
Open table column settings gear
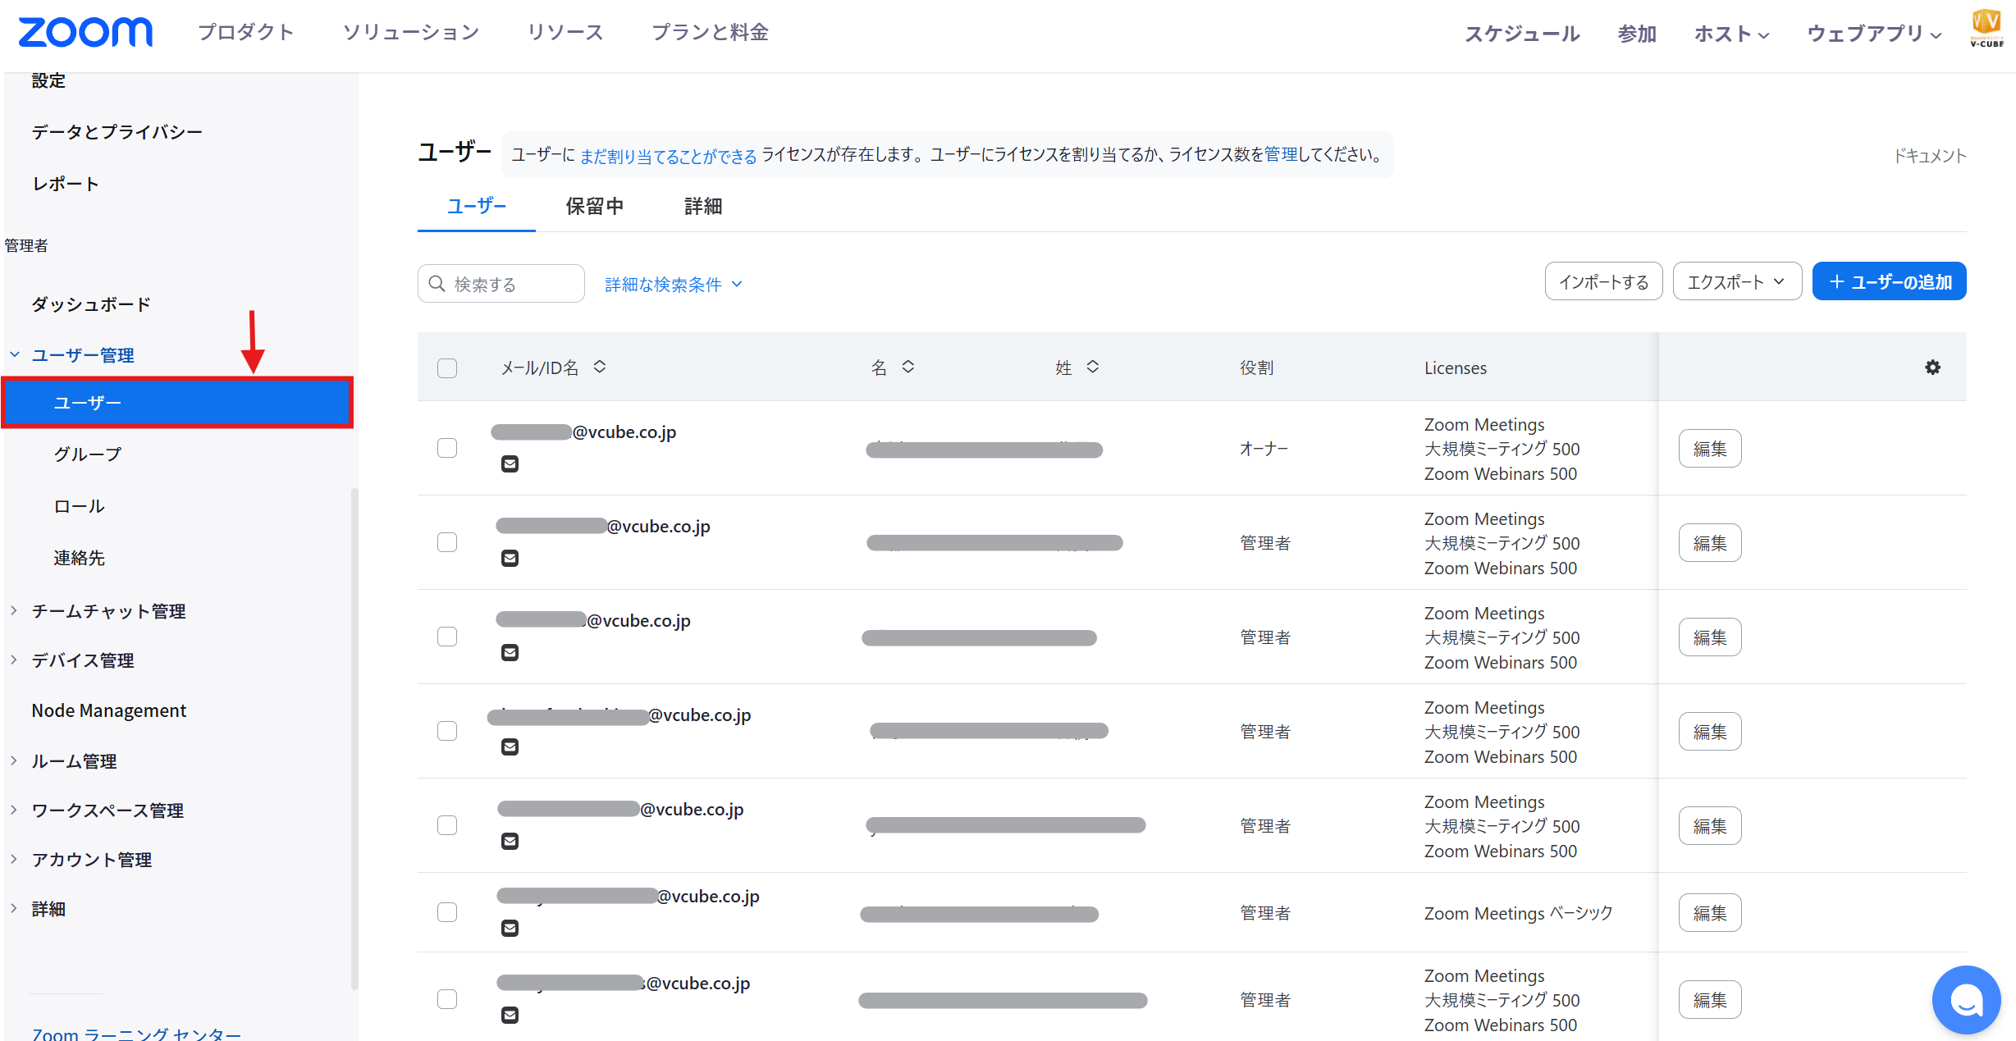[x=1932, y=368]
